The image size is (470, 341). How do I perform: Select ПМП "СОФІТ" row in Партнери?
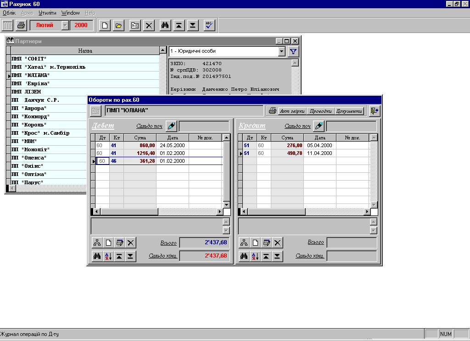[x=85, y=59]
